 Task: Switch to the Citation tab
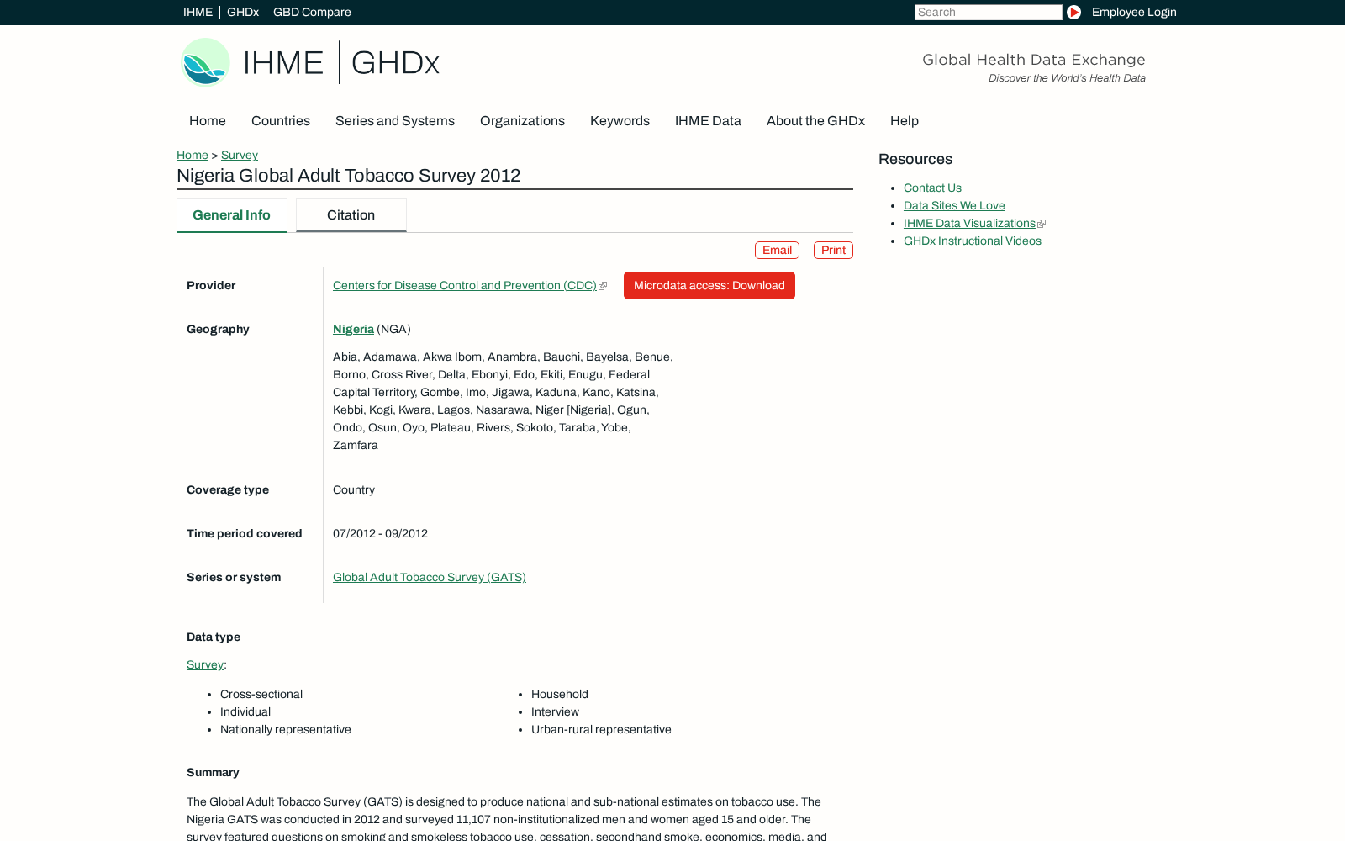point(351,215)
